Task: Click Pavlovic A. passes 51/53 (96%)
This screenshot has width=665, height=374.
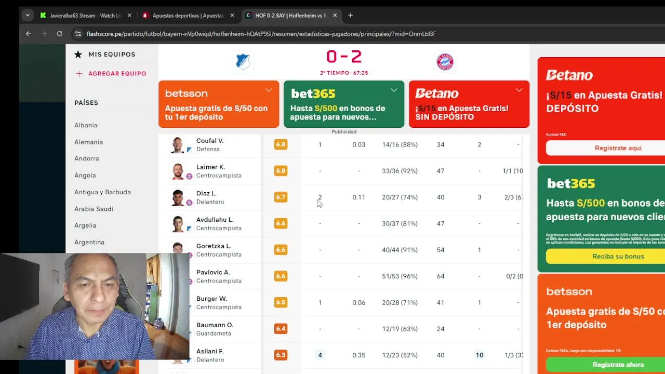Action: pos(400,276)
